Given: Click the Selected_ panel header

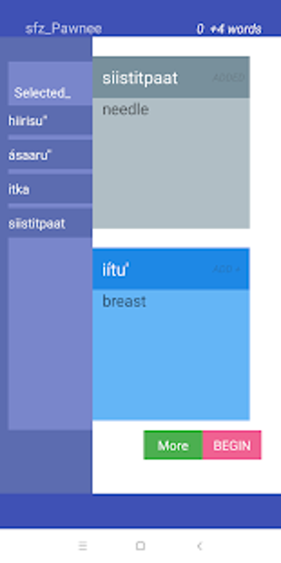Looking at the screenshot, I should [x=42, y=93].
